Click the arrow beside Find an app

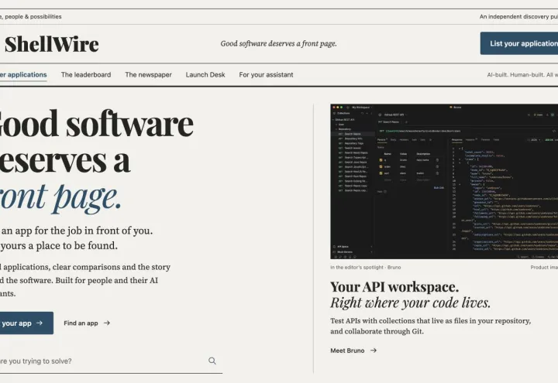(107, 323)
